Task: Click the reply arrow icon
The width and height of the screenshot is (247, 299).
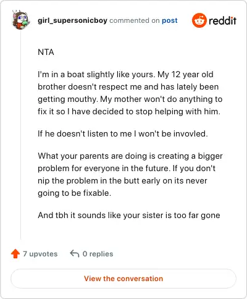Action: click(x=75, y=254)
